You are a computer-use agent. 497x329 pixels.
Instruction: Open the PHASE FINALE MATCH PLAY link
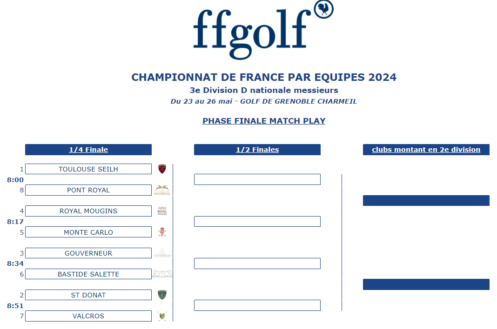264,121
